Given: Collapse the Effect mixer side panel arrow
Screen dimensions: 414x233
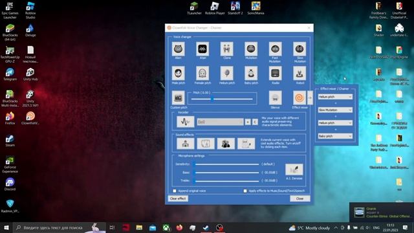Looking at the screenshot, I should pyautogui.click(x=310, y=98).
